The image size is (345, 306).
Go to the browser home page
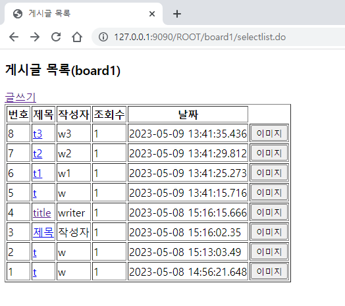click(77, 37)
